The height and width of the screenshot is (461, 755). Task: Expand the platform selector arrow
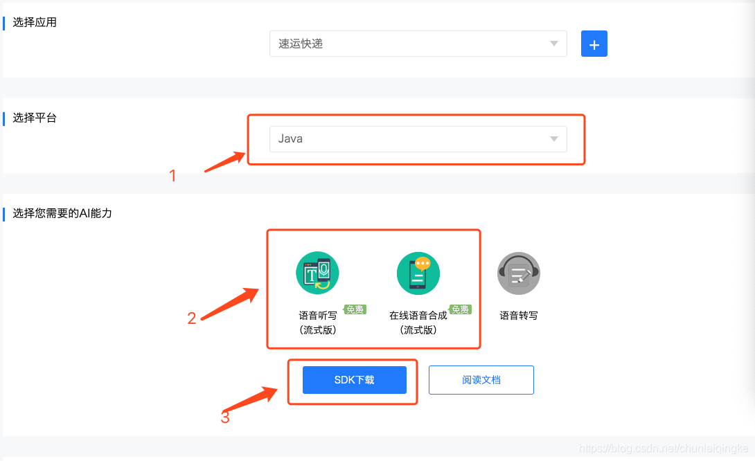click(553, 138)
